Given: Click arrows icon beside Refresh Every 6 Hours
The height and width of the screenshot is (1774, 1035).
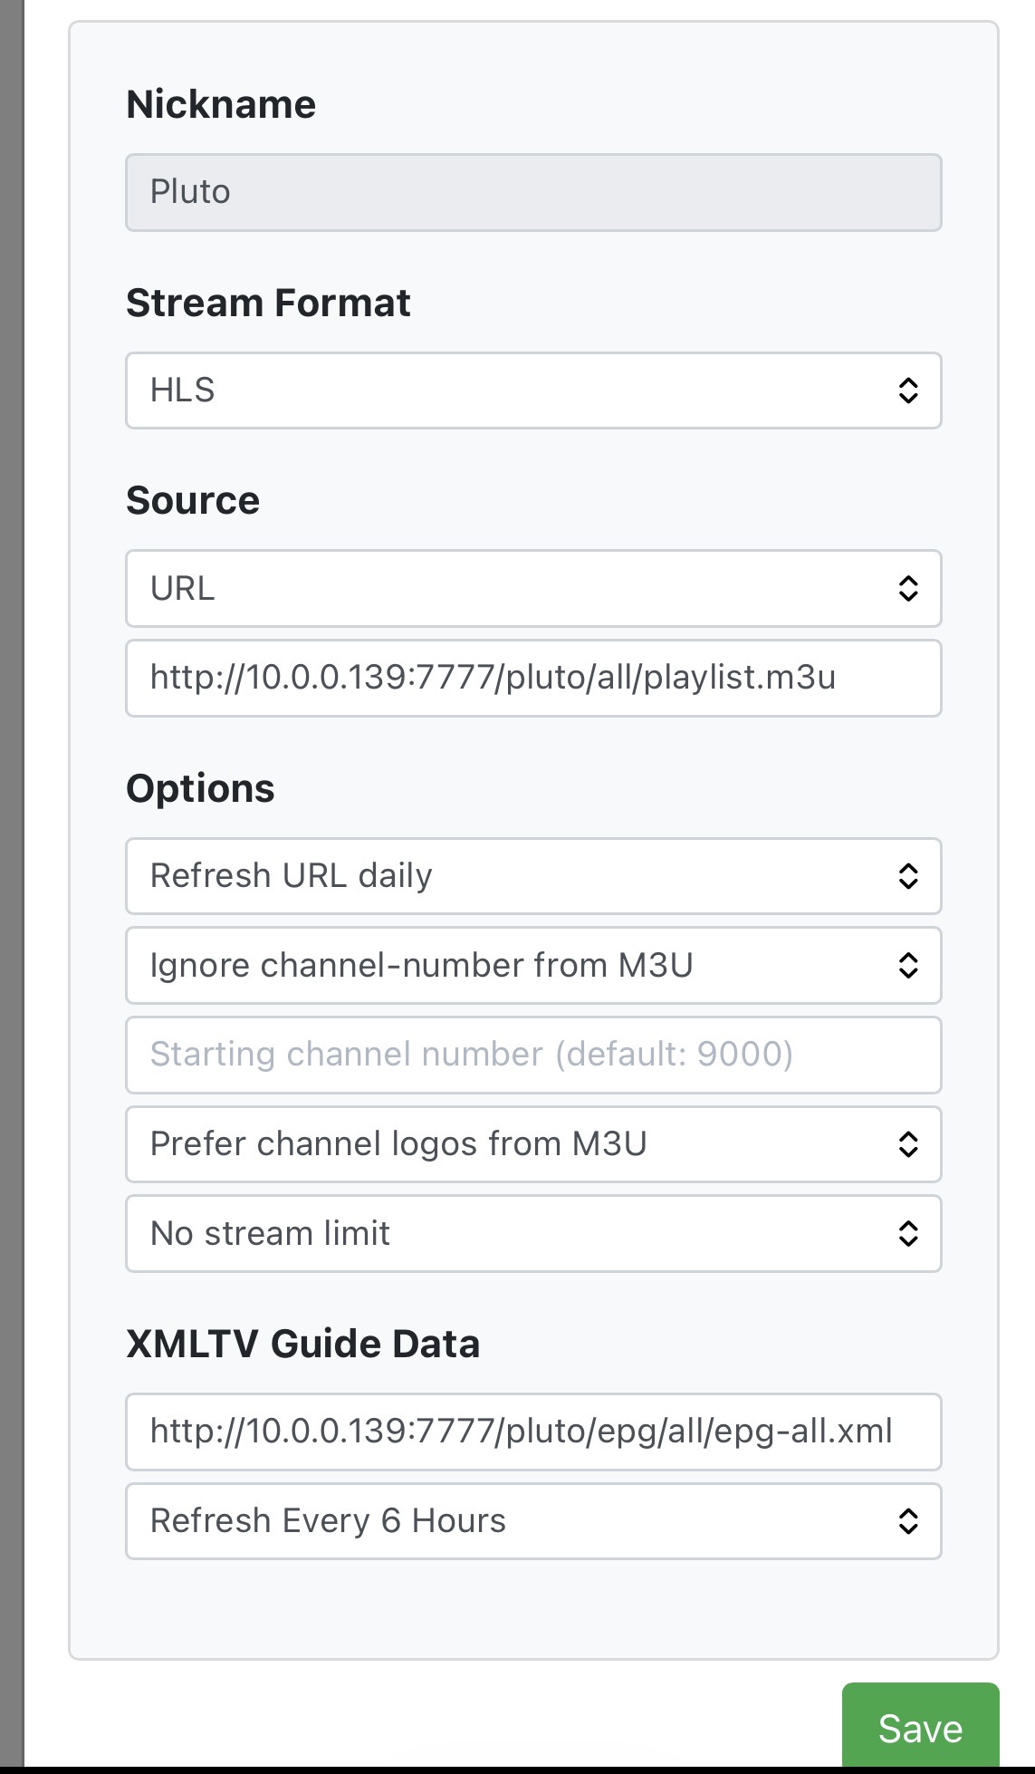Looking at the screenshot, I should (x=907, y=1521).
